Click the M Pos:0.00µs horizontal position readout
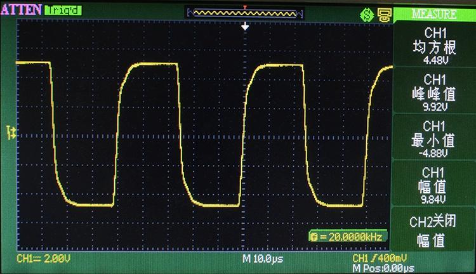This screenshot has height=274, width=476. tap(382, 268)
